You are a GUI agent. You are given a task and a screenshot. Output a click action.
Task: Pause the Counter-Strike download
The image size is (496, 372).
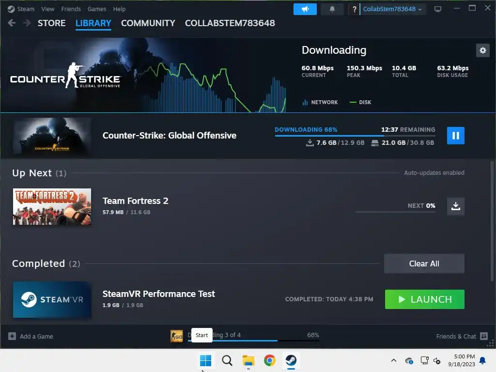point(455,136)
